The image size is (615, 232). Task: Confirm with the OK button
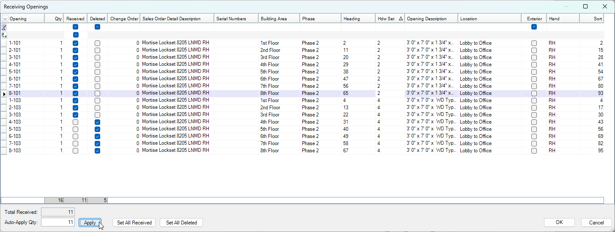coord(559,222)
